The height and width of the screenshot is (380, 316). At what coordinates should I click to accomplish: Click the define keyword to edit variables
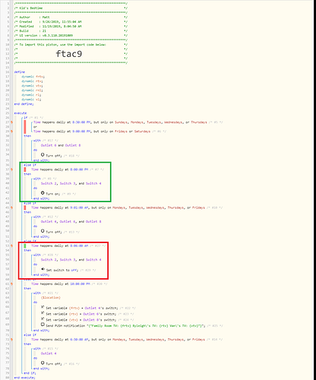(x=20, y=72)
